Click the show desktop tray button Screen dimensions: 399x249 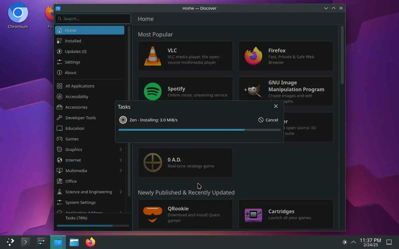389,242
